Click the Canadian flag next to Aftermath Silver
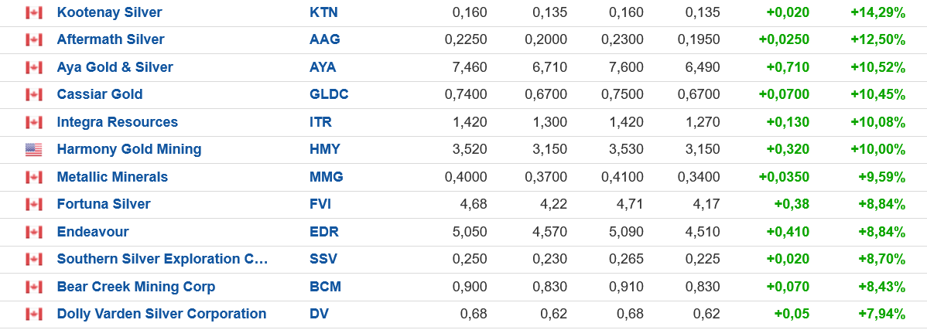The image size is (927, 330). tap(33, 40)
